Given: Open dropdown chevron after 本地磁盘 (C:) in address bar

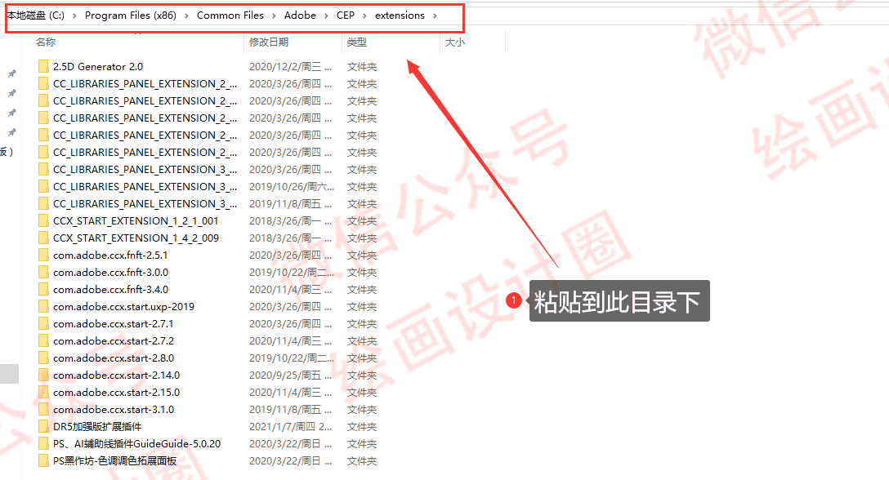Looking at the screenshot, I should (x=74, y=16).
